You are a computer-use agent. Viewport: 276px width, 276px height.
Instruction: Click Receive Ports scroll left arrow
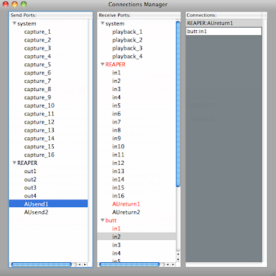pyautogui.click(x=168, y=264)
